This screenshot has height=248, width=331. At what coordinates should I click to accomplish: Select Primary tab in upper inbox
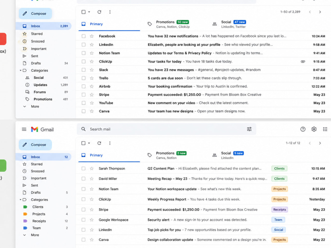(109, 24)
